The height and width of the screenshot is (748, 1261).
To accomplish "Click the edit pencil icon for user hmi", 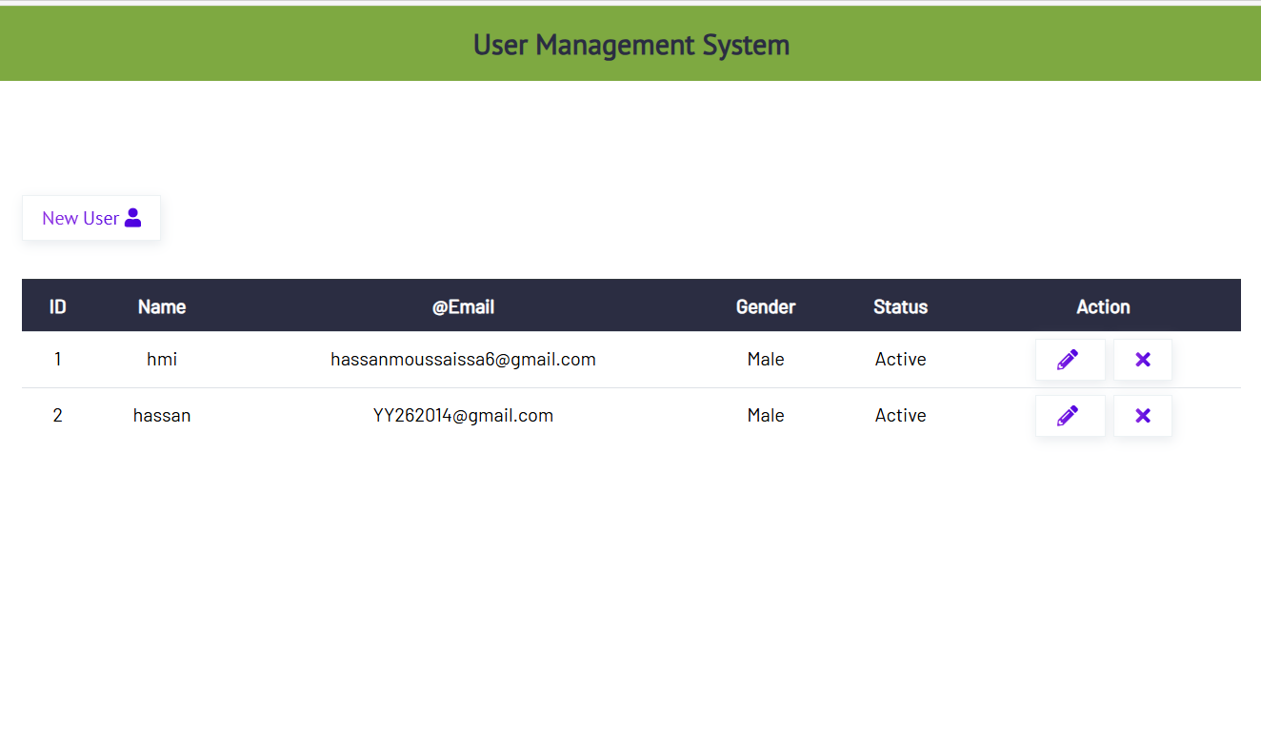I will click(x=1070, y=360).
